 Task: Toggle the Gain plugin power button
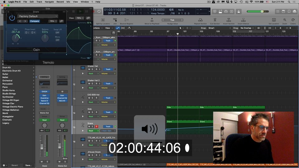[12, 18]
